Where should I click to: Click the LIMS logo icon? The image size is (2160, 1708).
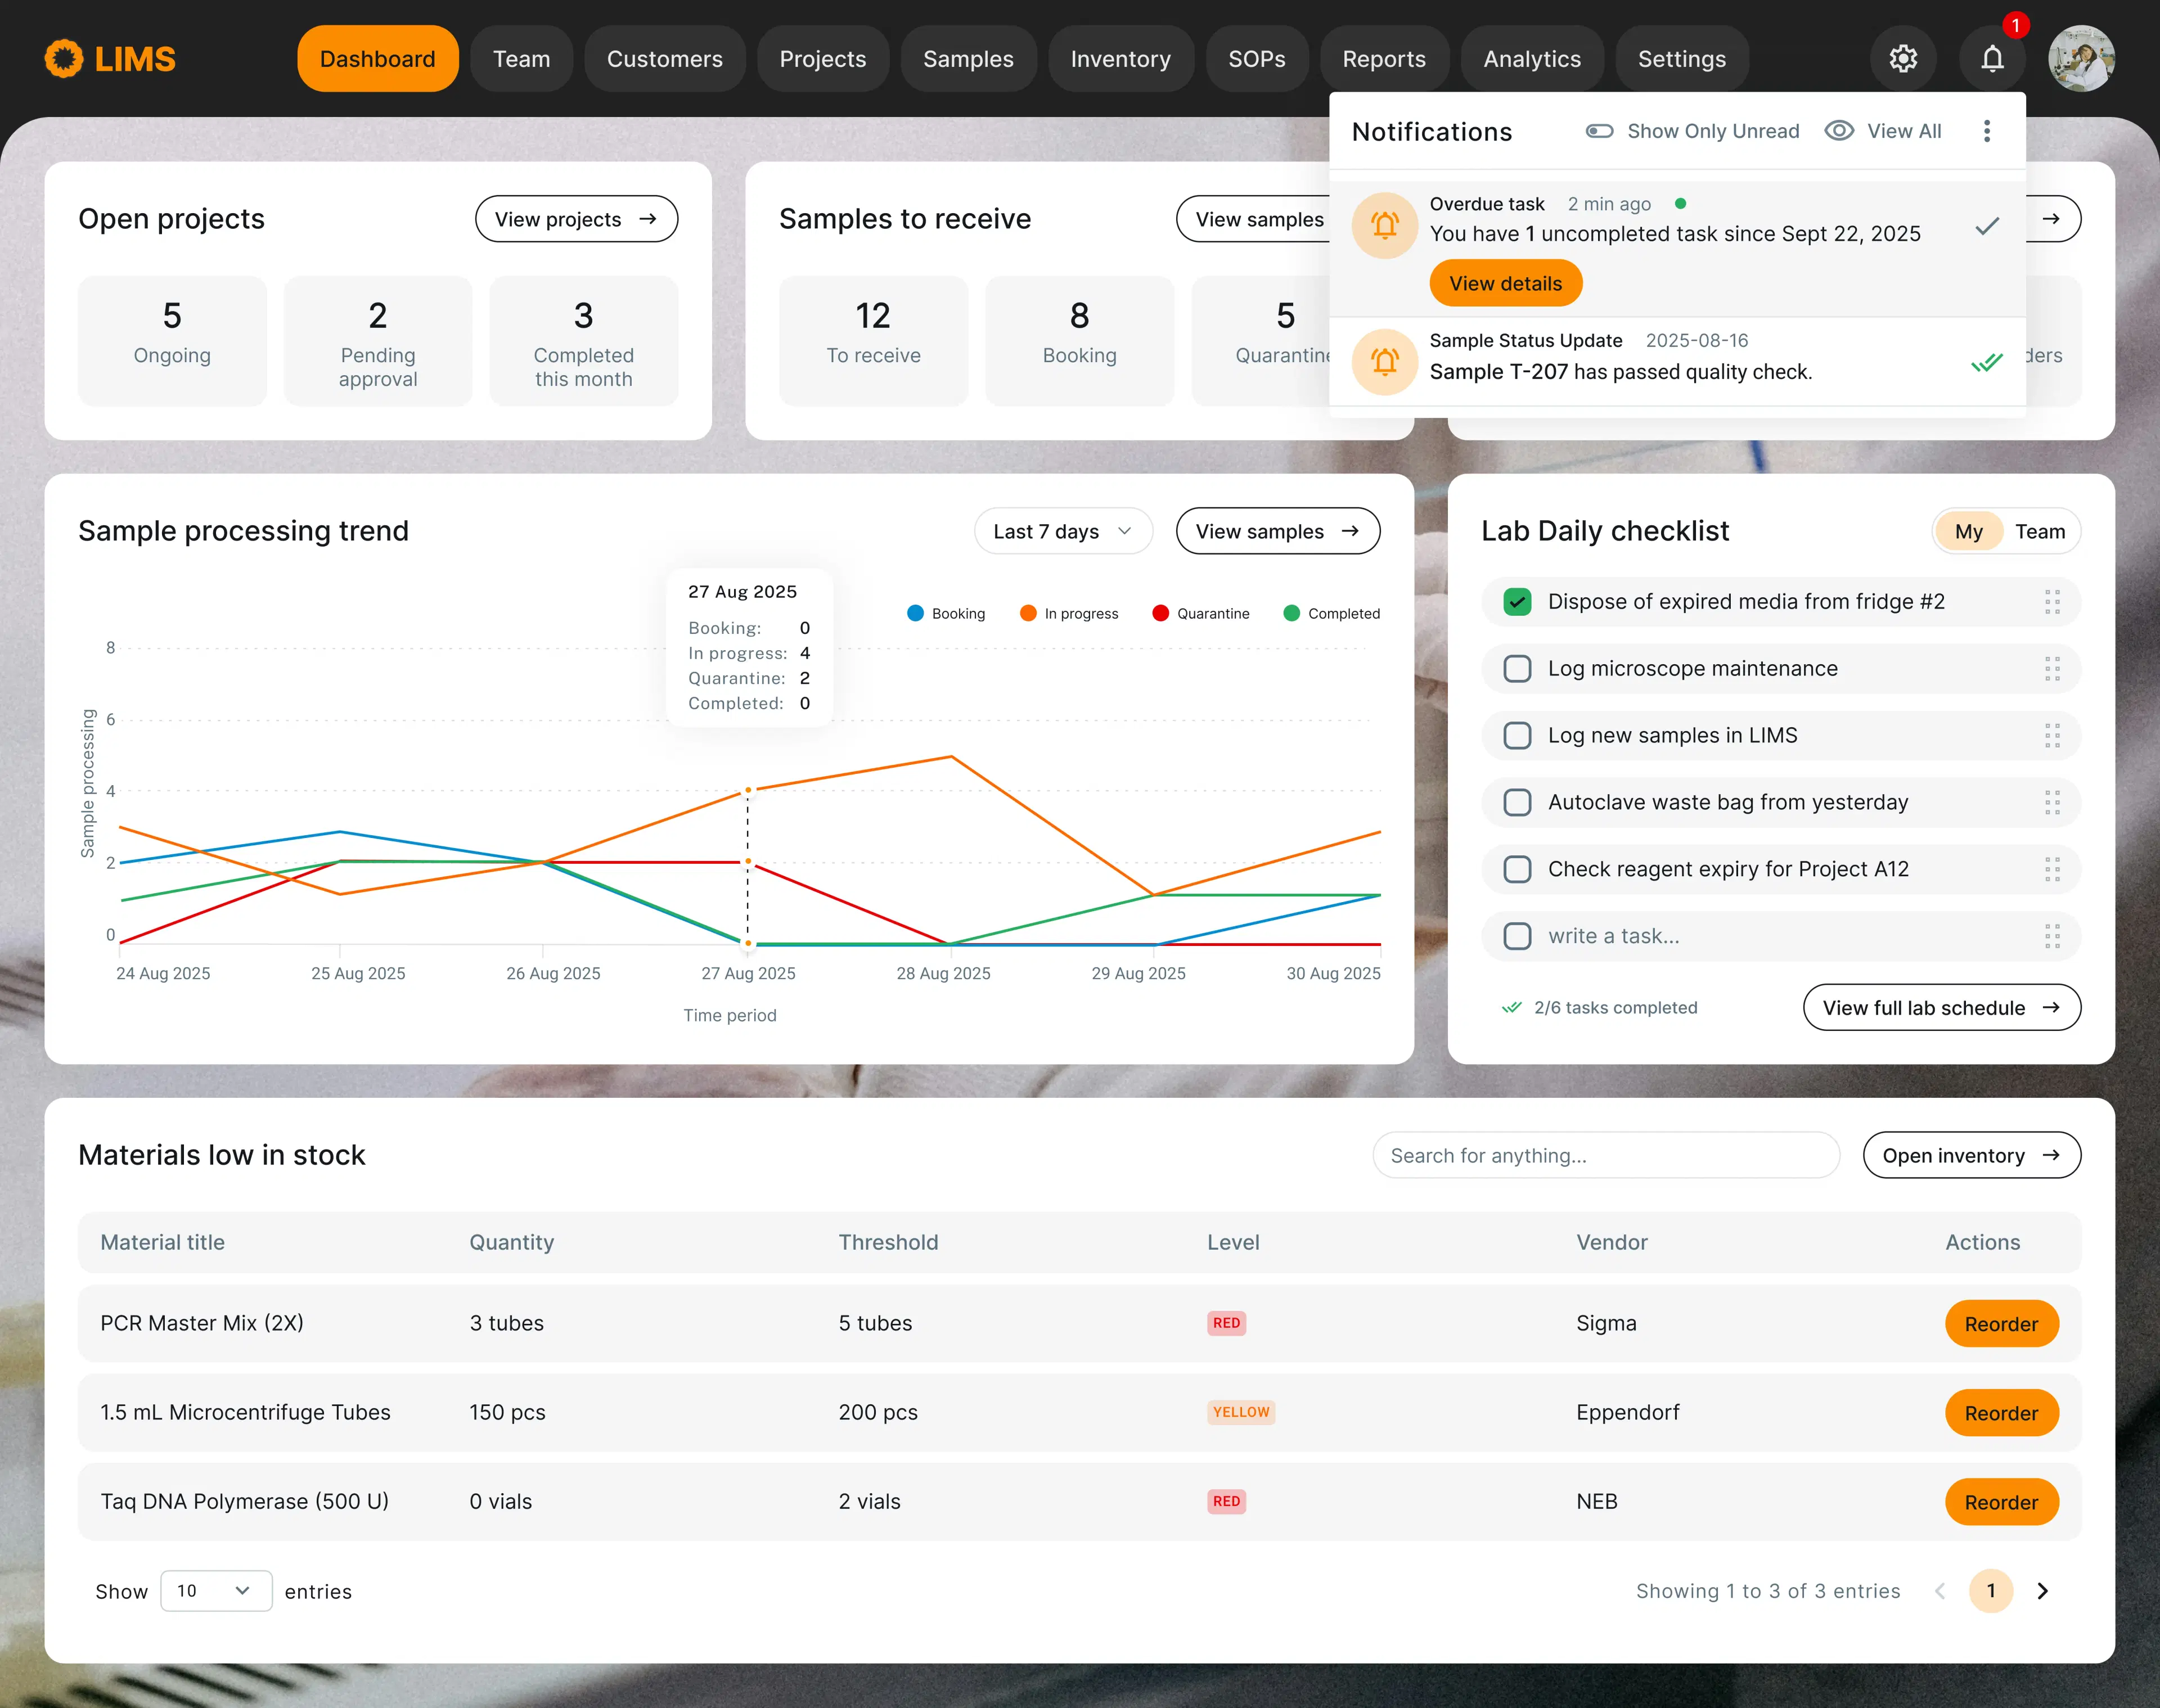tap(64, 59)
